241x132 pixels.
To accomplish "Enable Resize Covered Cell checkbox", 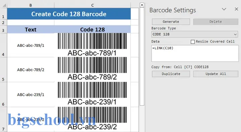I will pos(192,42).
